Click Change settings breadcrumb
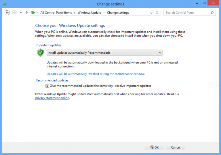 118,13
